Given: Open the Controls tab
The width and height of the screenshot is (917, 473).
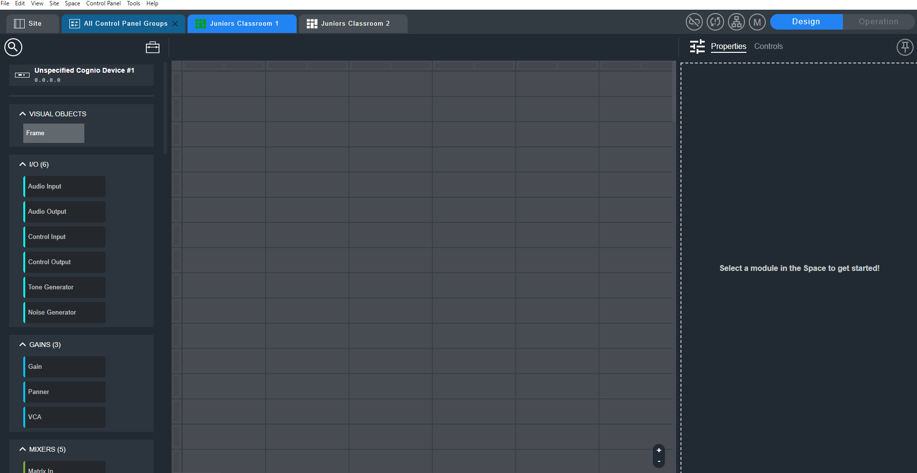Looking at the screenshot, I should pos(768,47).
